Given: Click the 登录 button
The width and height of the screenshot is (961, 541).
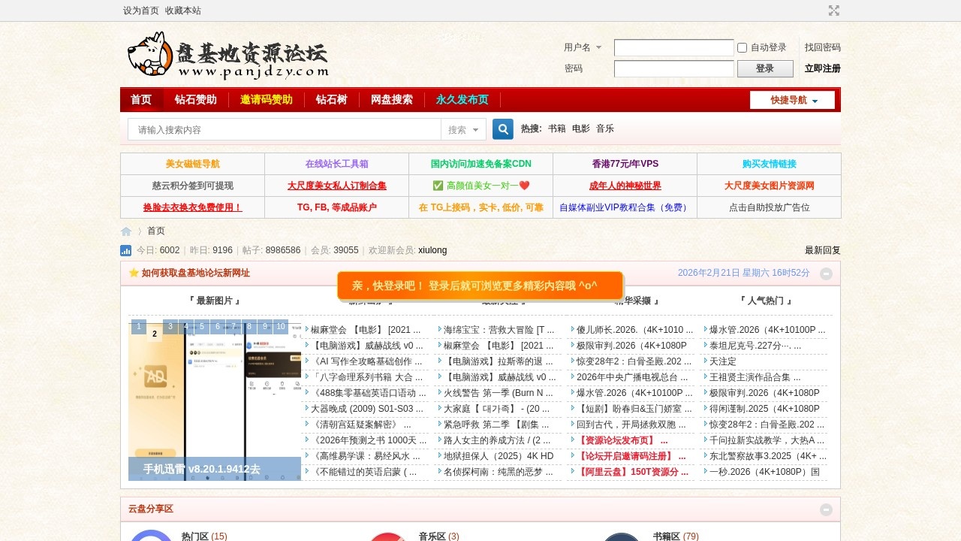Looking at the screenshot, I should [x=764, y=68].
